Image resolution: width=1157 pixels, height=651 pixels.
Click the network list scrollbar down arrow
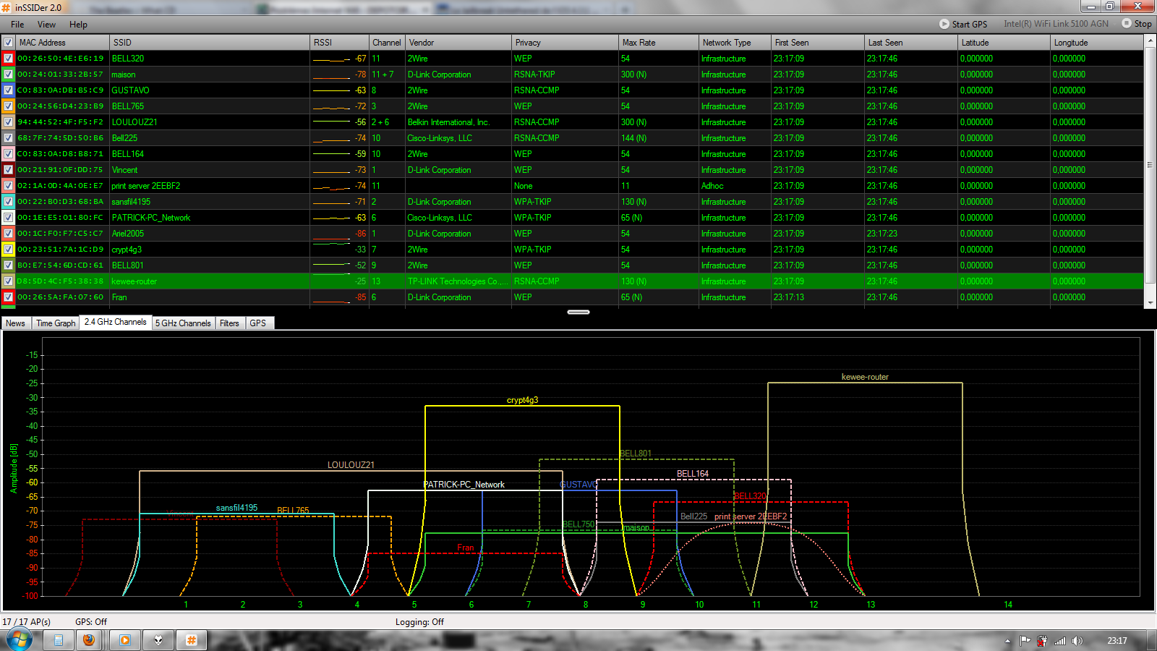pyautogui.click(x=1150, y=303)
